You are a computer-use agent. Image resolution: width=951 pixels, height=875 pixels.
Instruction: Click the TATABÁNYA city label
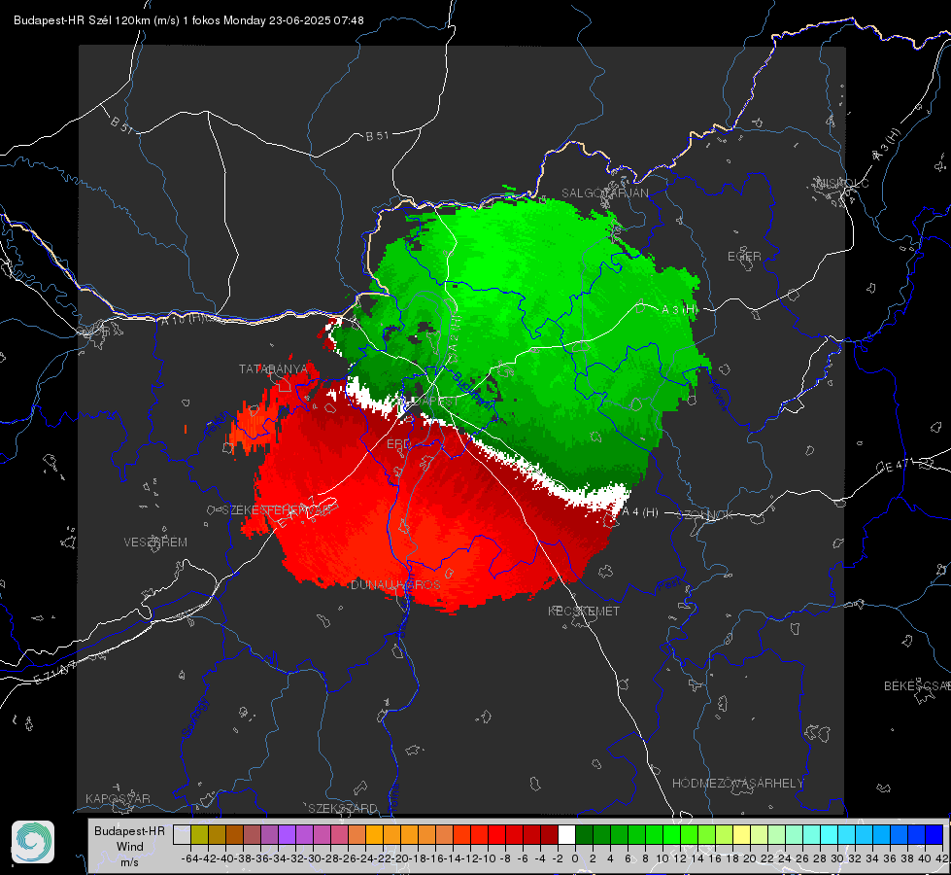click(274, 368)
